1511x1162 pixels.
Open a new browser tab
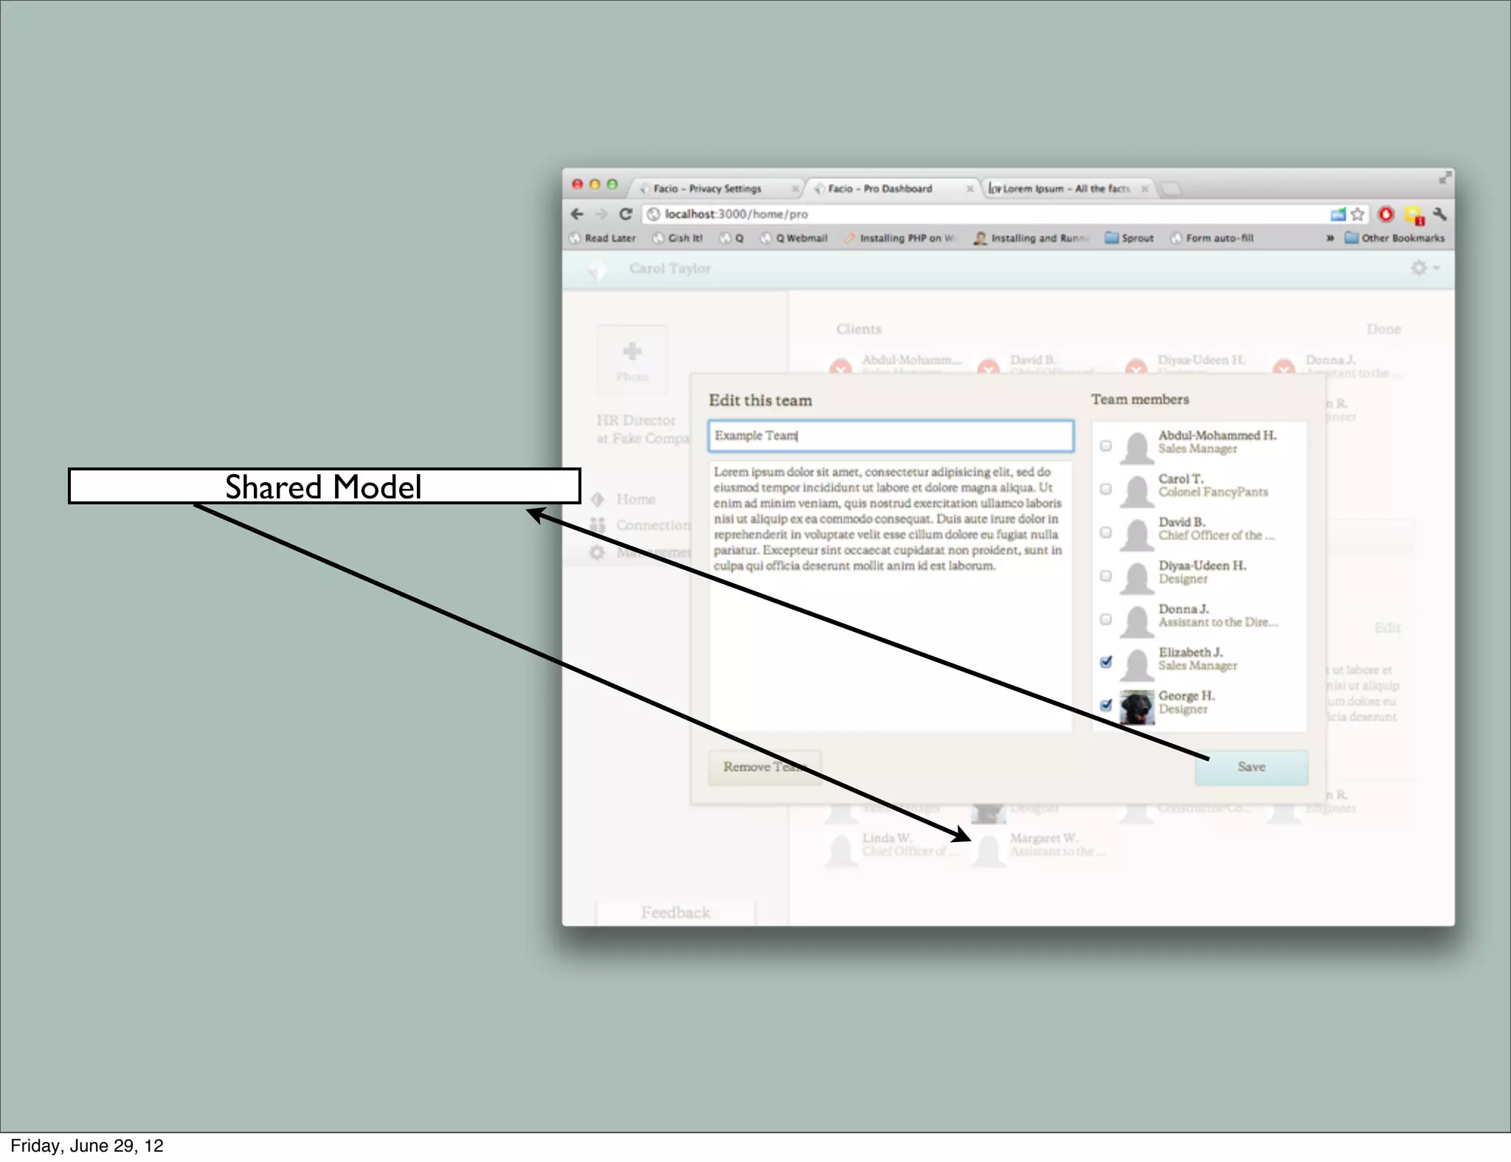1172,189
